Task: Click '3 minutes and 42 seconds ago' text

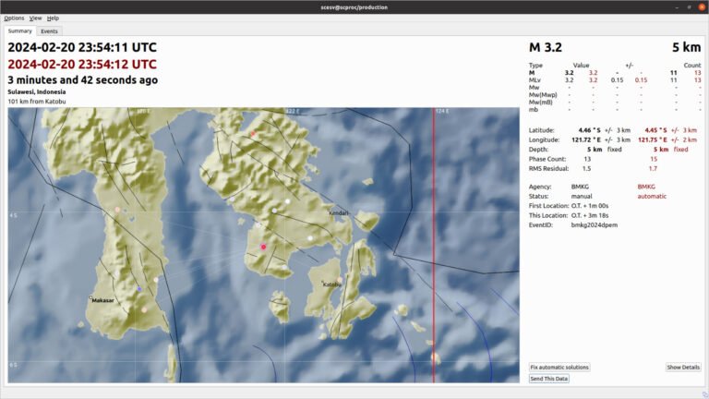Action: click(x=83, y=80)
